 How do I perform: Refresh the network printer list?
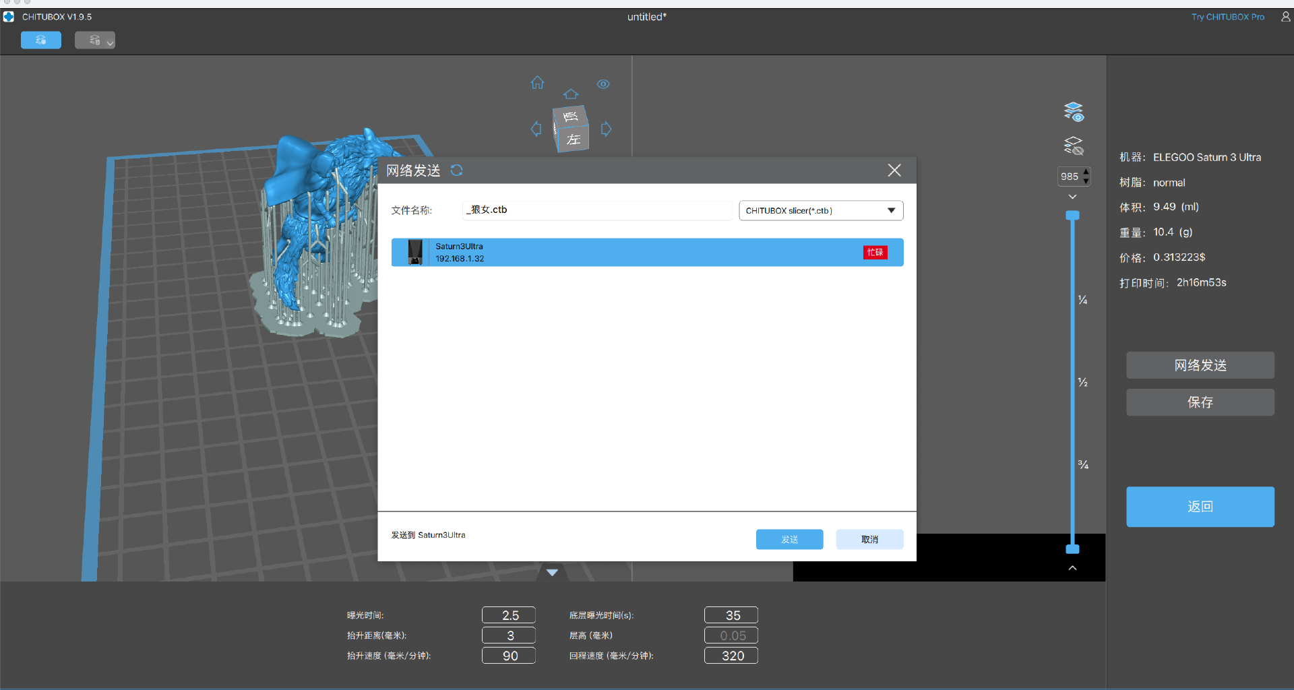[457, 170]
